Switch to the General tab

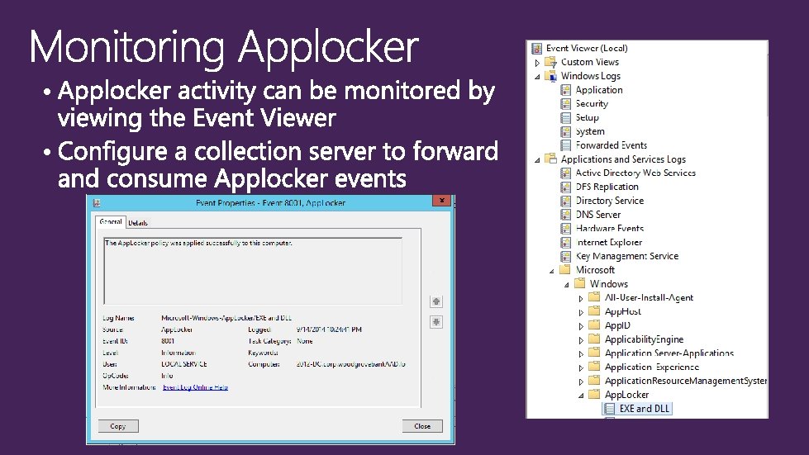[111, 222]
